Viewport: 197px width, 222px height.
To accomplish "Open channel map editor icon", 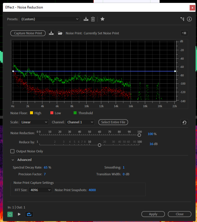I will (182, 19).
